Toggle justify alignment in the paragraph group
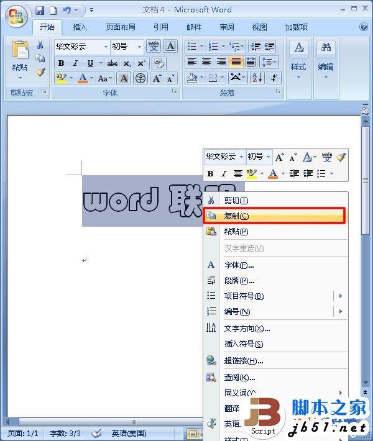This screenshot has height=441, width=373. click(236, 62)
